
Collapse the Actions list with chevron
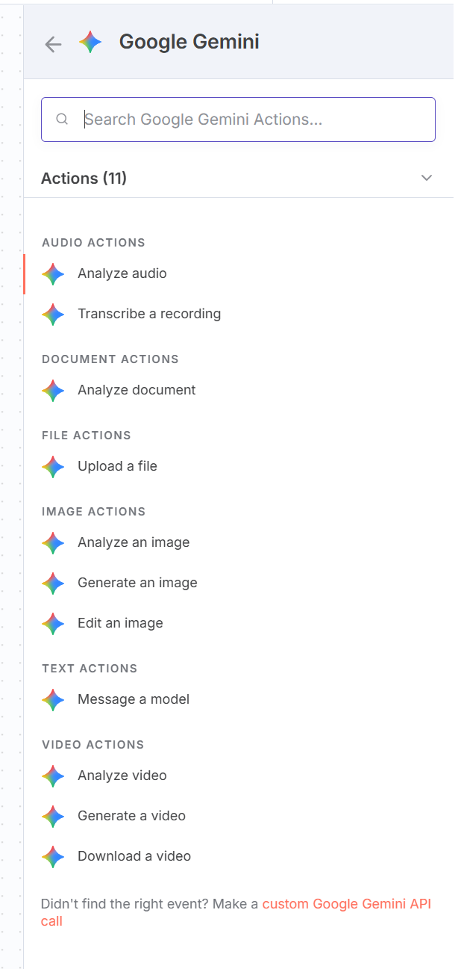click(x=427, y=178)
